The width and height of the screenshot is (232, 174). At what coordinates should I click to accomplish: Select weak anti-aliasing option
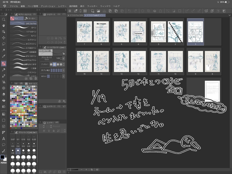55,64
